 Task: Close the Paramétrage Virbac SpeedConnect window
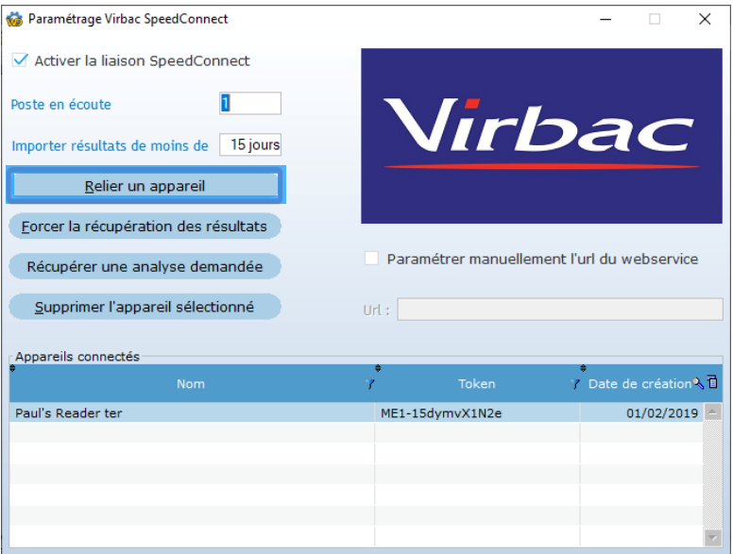[x=705, y=19]
